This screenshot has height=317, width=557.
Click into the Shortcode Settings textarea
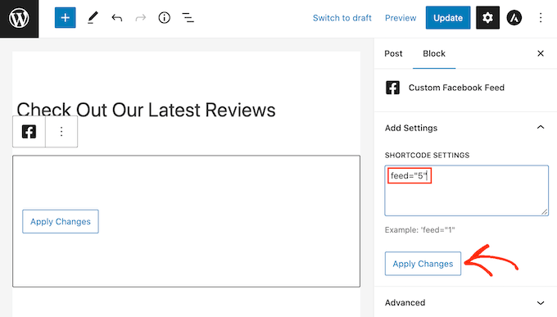click(x=466, y=191)
